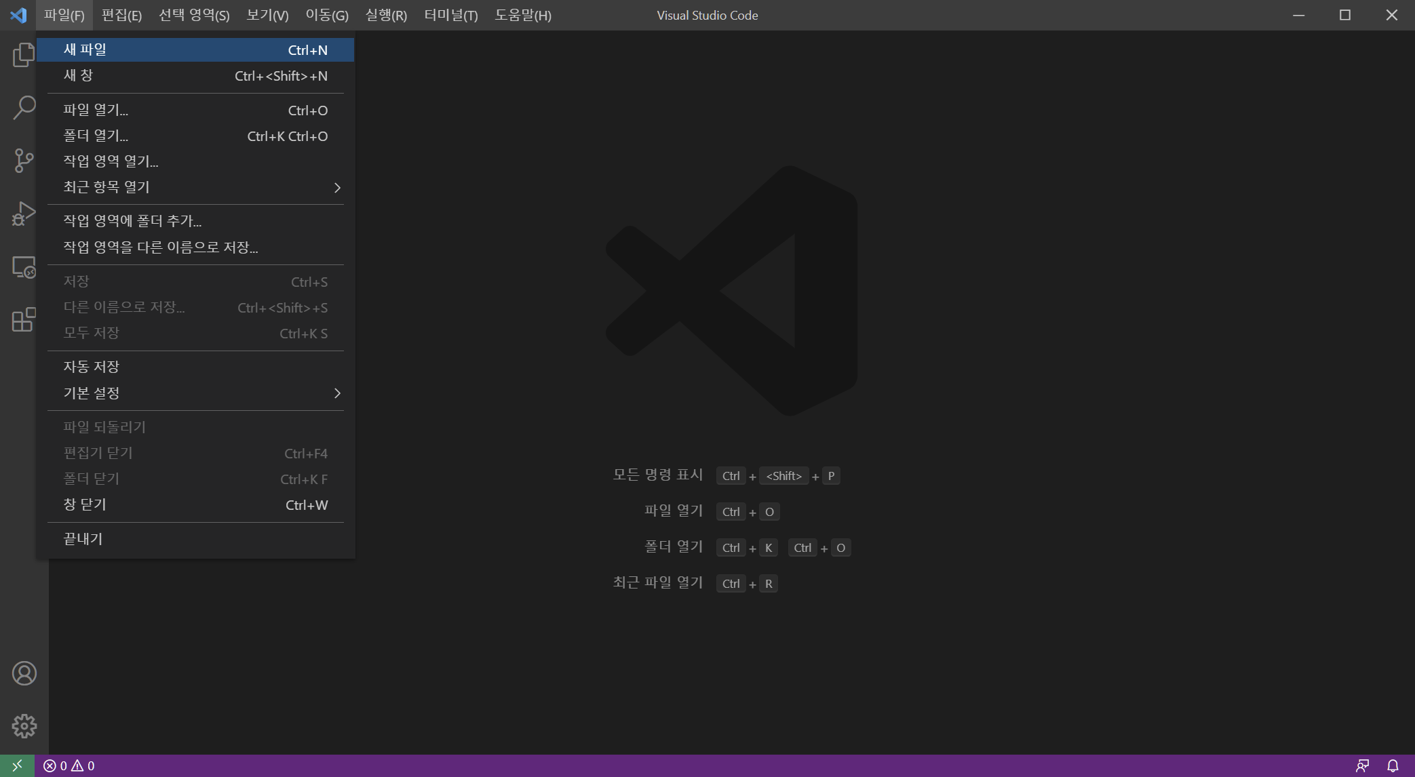Open the Remote Explorer icon
The width and height of the screenshot is (1415, 777).
(24, 266)
